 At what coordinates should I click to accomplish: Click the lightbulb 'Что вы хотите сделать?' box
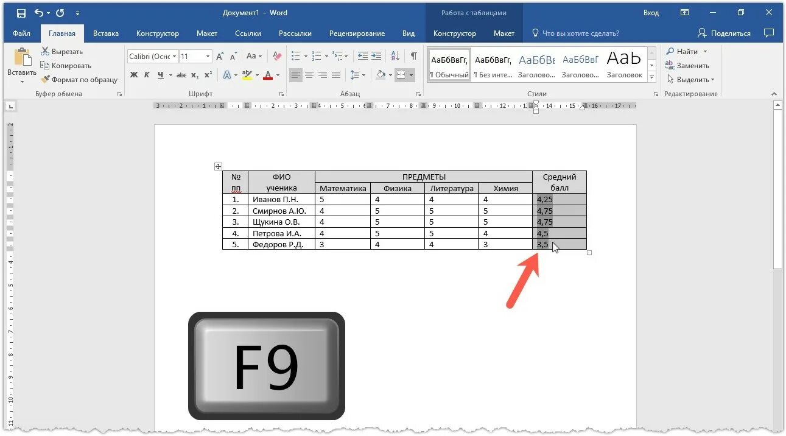pyautogui.click(x=575, y=33)
